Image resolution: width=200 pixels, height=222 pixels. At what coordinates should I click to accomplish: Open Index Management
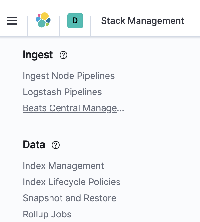click(x=63, y=166)
